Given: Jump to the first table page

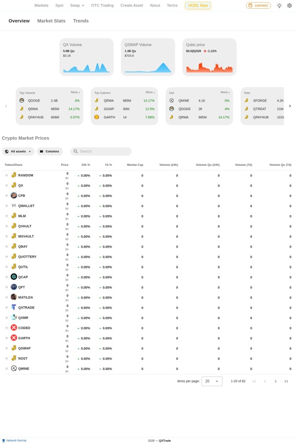Looking at the screenshot, I should pos(255,381).
